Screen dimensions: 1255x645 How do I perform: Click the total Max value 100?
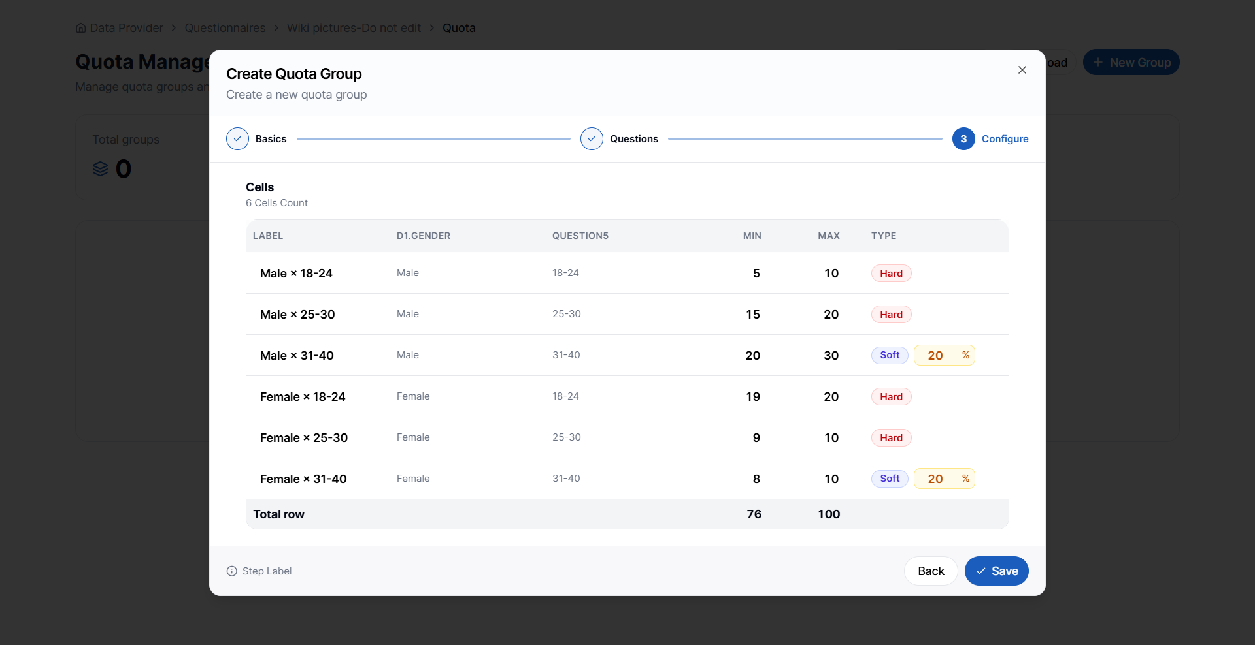pyautogui.click(x=829, y=514)
